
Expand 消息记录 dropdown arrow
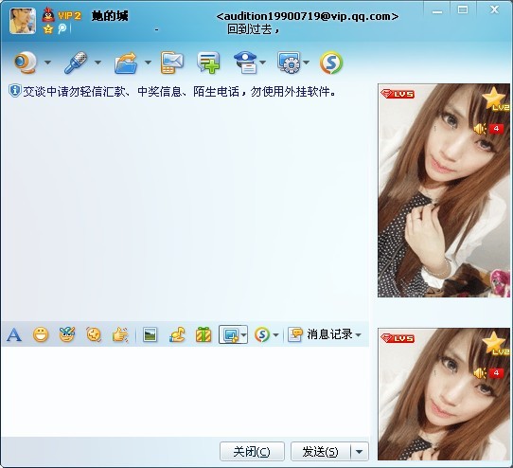pyautogui.click(x=359, y=335)
